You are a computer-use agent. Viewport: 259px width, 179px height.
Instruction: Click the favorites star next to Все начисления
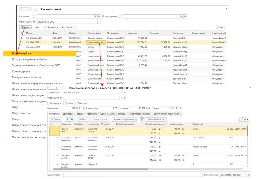click(35, 9)
